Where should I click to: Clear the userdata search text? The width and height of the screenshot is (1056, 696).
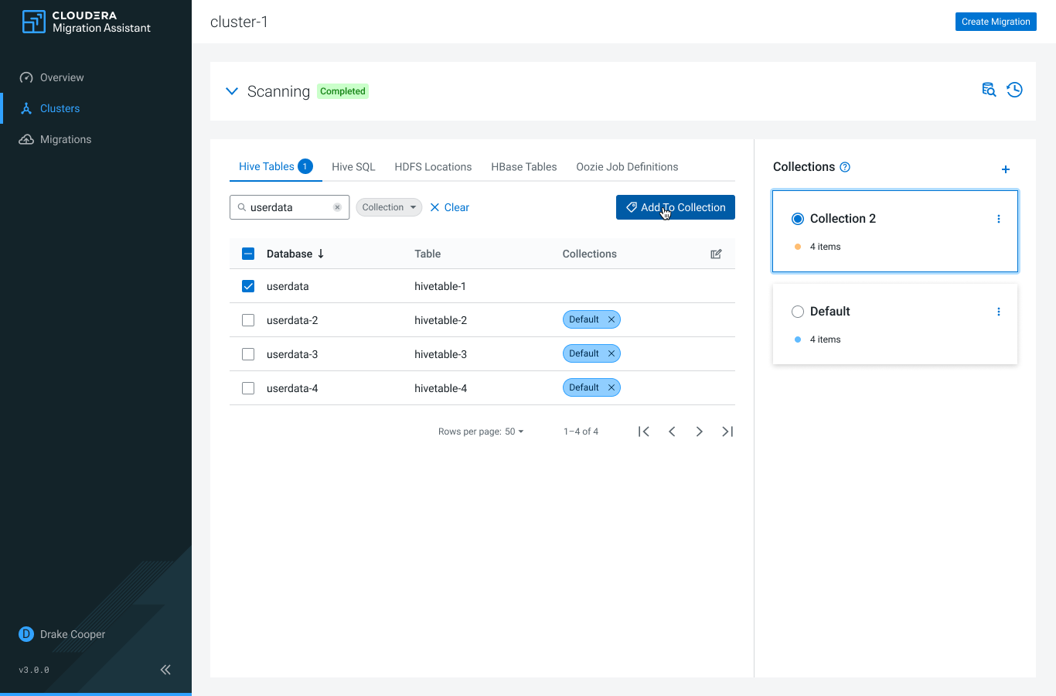[x=337, y=207]
